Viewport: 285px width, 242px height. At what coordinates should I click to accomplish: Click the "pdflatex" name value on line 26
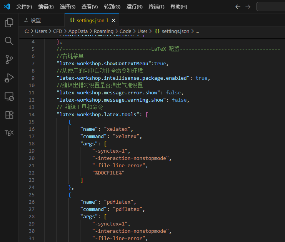(x=119, y=202)
